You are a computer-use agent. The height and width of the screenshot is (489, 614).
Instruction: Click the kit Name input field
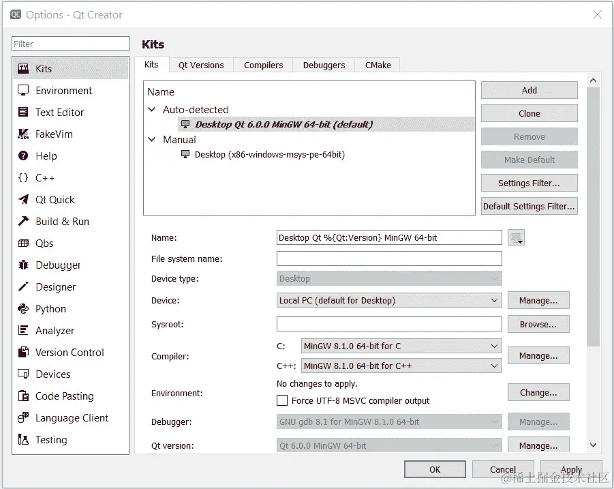tap(389, 237)
